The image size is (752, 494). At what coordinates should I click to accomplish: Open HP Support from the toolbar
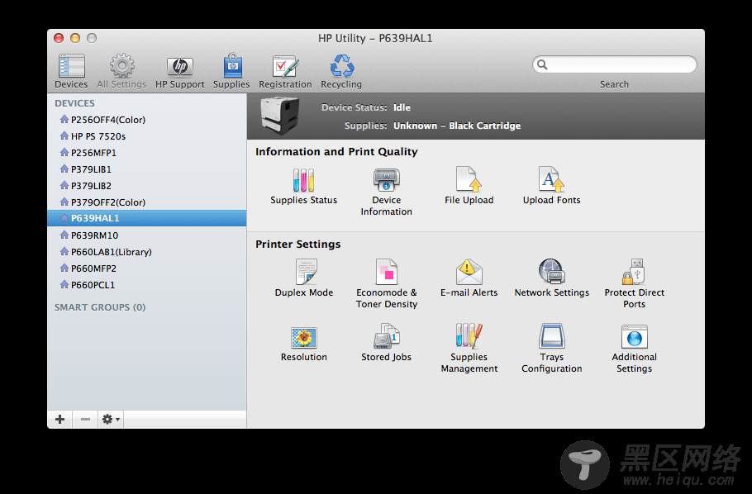(x=180, y=71)
